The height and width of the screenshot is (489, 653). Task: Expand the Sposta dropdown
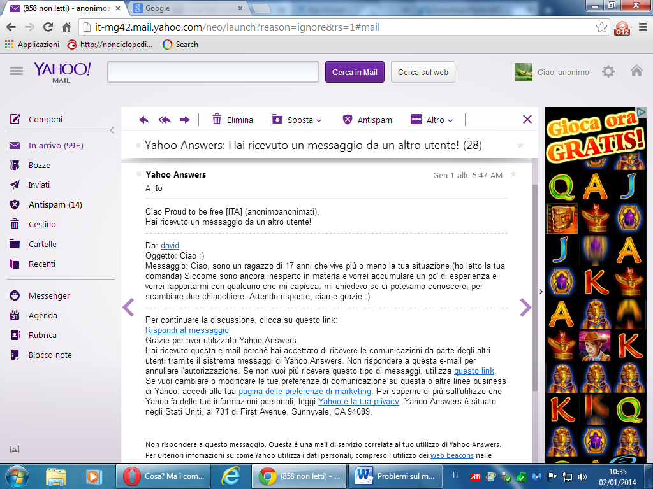[297, 120]
